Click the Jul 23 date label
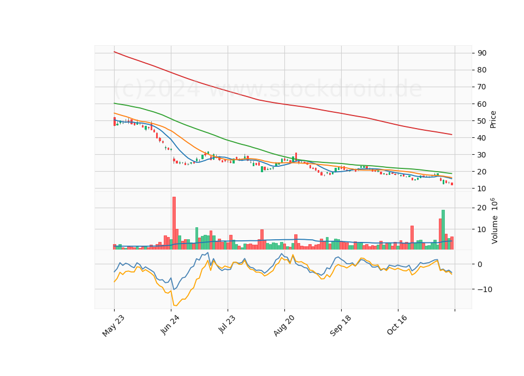Image resolution: width=524 pixels, height=376 pixels. [227, 324]
